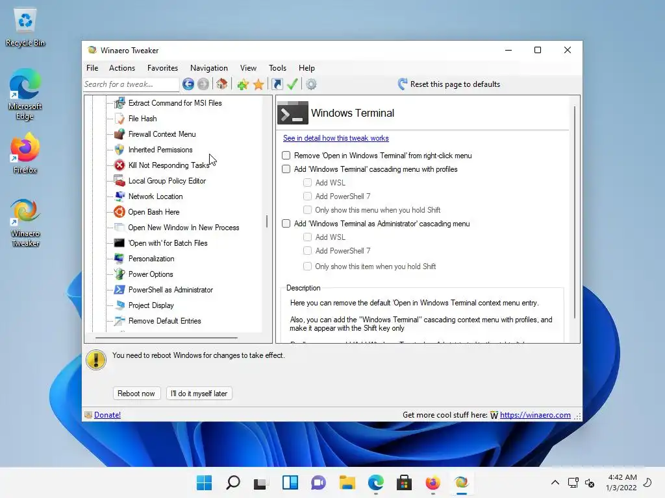This screenshot has width=665, height=498.
Task: Open the https://winaero.com link
Action: click(x=535, y=415)
